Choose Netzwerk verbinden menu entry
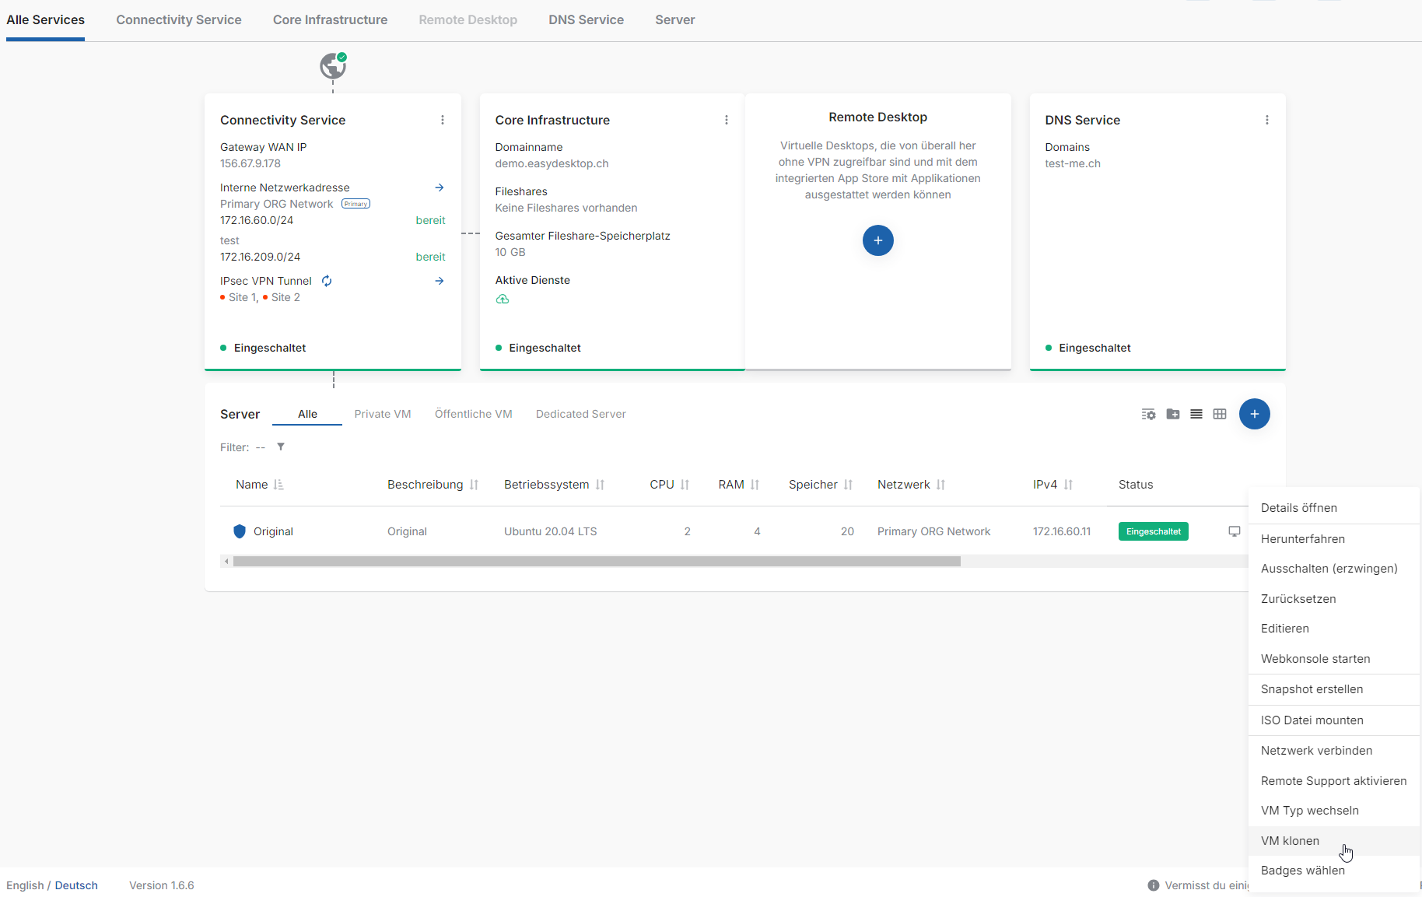The height and width of the screenshot is (897, 1422). click(1333, 751)
